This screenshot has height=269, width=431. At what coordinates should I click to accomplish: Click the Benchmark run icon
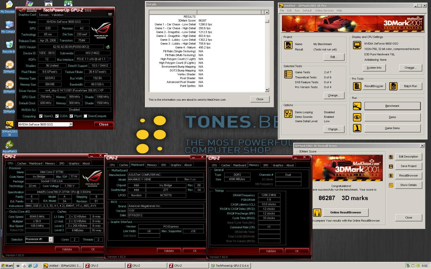(x=357, y=106)
